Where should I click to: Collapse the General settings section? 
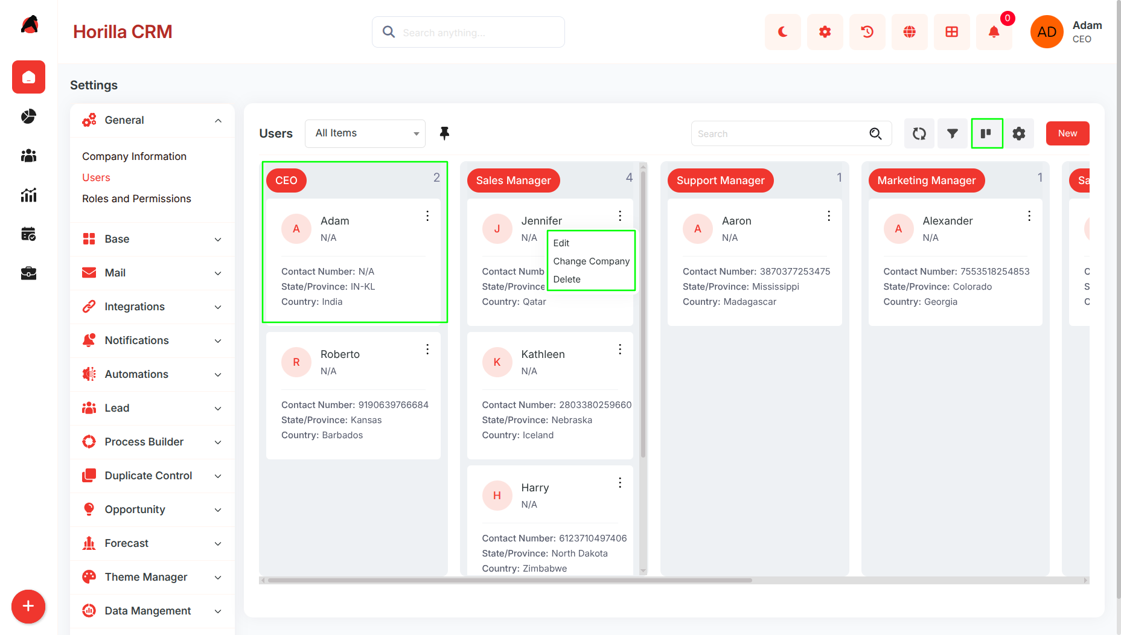point(152,120)
